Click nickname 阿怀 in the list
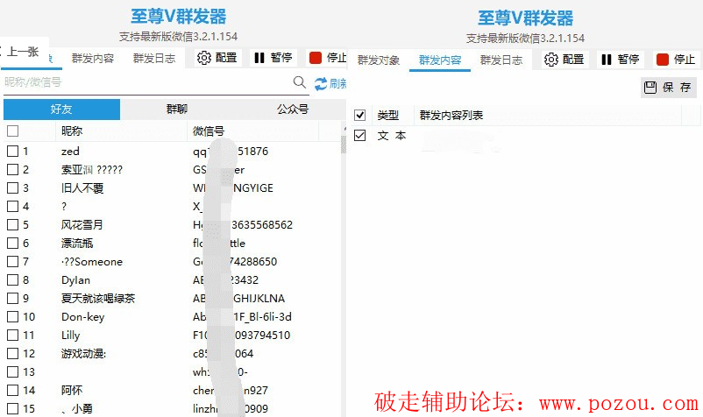 coord(72,391)
